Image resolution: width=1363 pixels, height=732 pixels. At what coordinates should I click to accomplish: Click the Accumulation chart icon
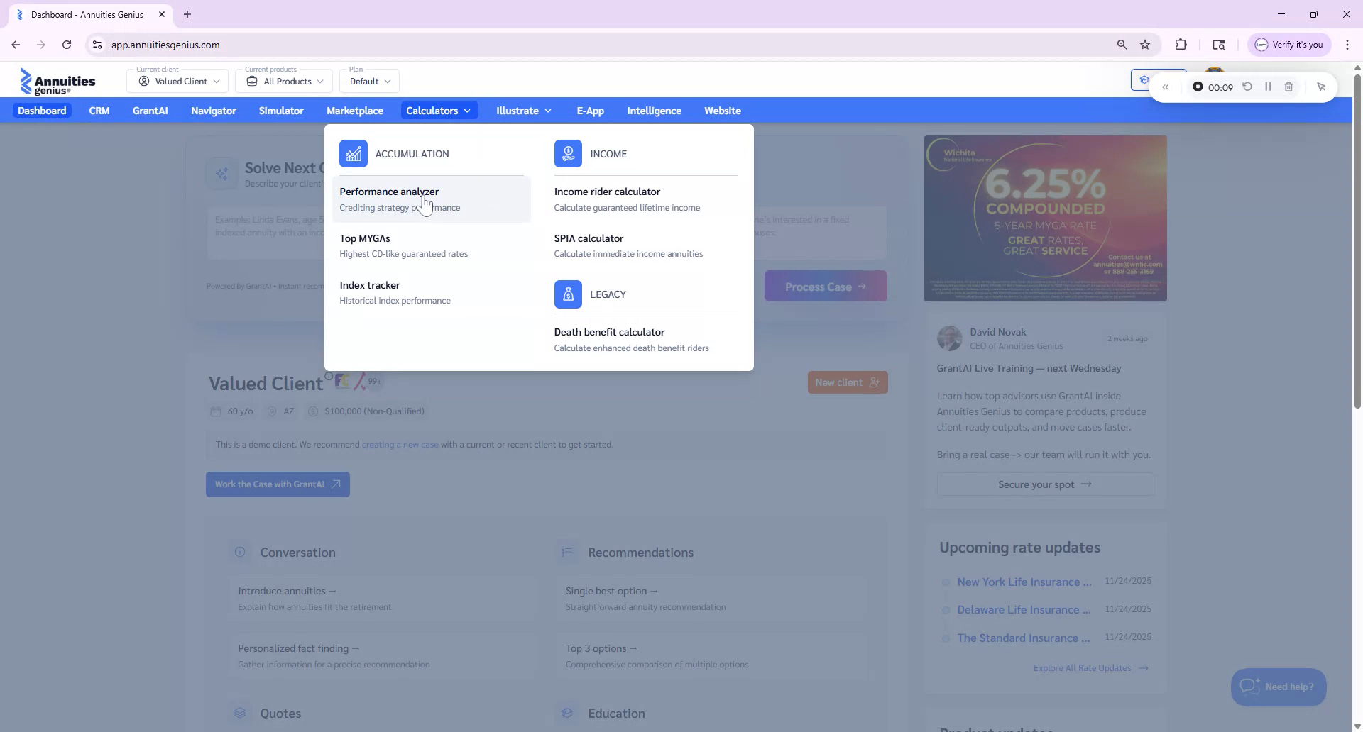click(x=353, y=153)
